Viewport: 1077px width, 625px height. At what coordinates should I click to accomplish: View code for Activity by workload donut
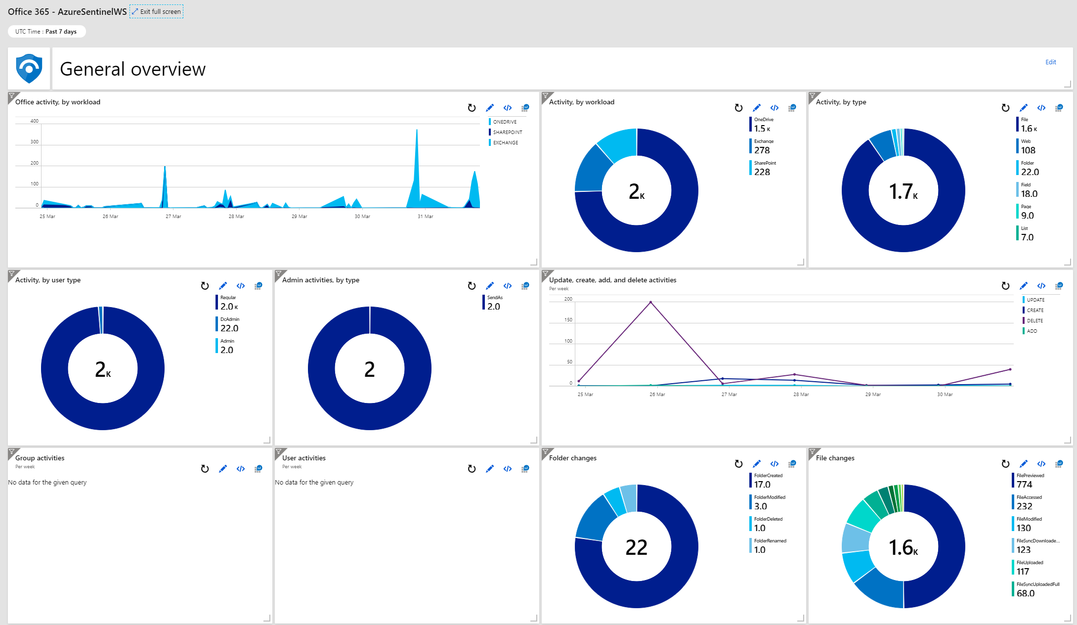[774, 108]
